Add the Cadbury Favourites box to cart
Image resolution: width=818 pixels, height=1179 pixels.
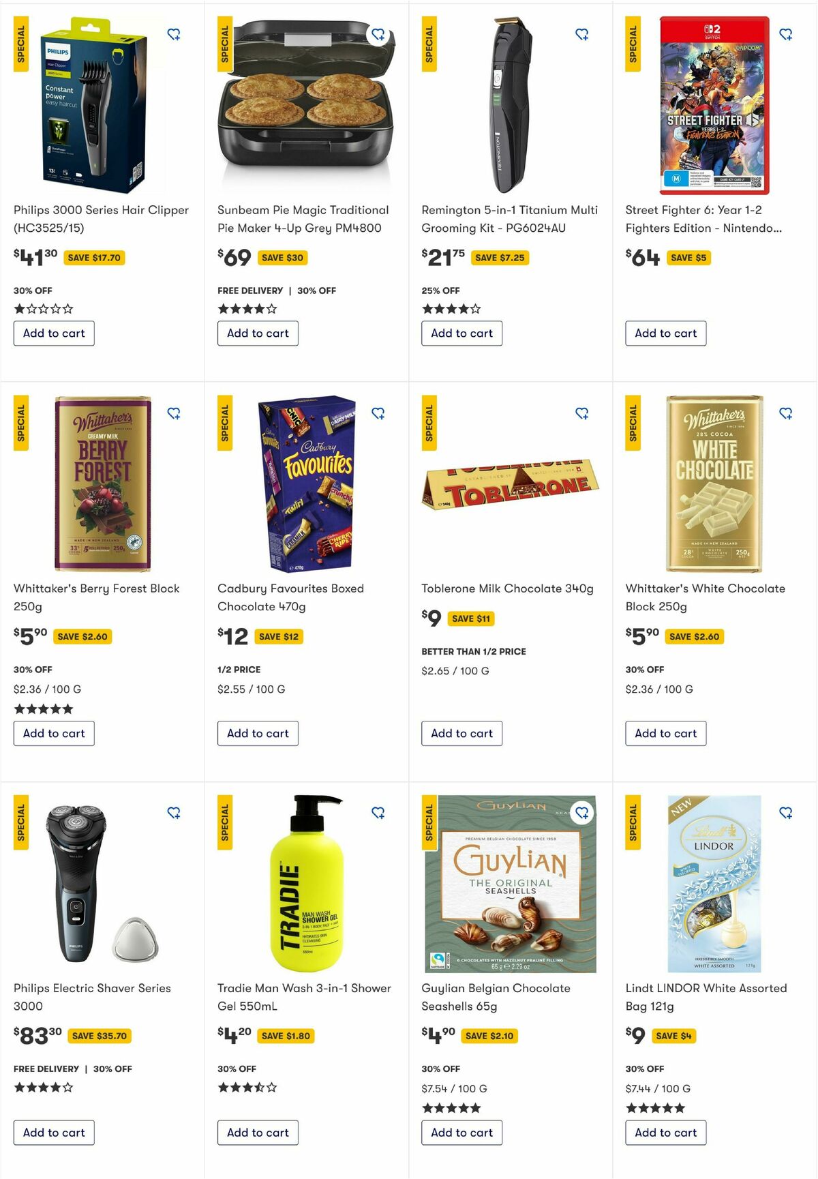pyautogui.click(x=258, y=733)
